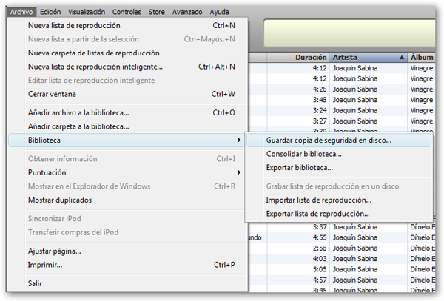444x301 pixels.
Task: Choose Nueva carpeta de listas de reproducción
Action: (93, 53)
